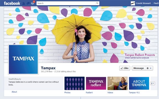Image resolution: width=159 pixels, height=99 pixels.
Task: Open the gear settings dropdown beside Message
Action: tap(149, 68)
